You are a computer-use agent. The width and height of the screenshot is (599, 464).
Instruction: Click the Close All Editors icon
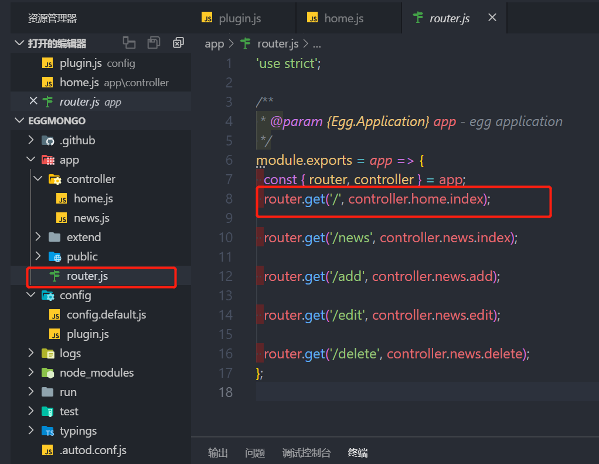coord(178,43)
